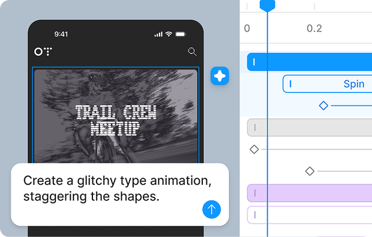Click the OT logo in phone header
Viewport: 372px width, 237px height.
(43, 52)
